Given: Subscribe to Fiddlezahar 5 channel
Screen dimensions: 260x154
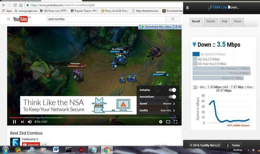Looking at the screenshot, I should click(x=31, y=144).
